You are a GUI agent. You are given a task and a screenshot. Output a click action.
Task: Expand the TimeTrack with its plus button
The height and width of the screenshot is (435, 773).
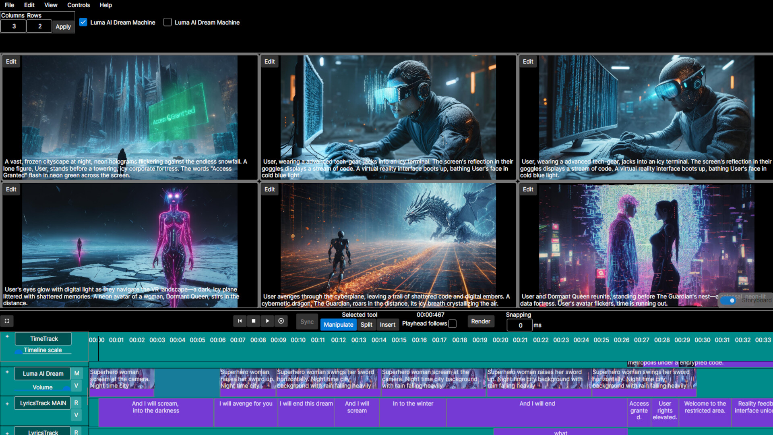7,337
